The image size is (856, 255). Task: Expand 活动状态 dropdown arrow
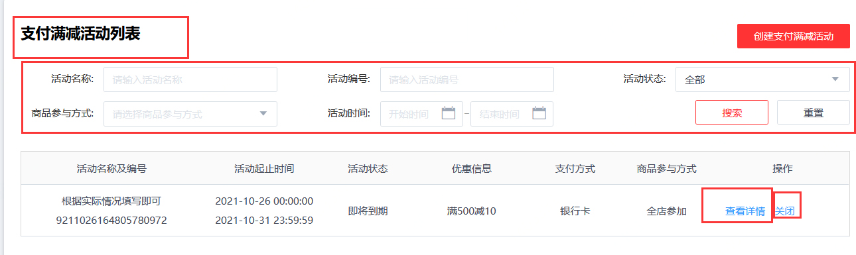click(835, 79)
